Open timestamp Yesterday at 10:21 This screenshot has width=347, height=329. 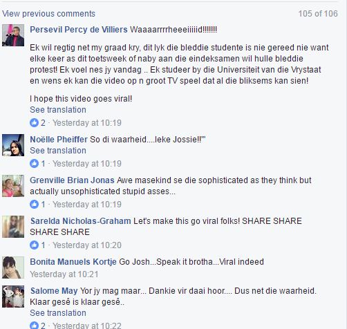[64, 274]
